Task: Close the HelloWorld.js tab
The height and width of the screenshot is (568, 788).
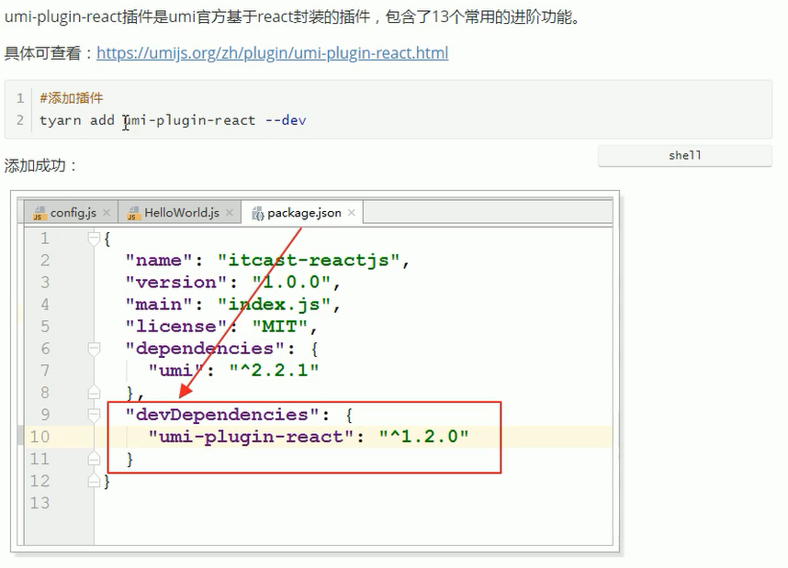Action: click(230, 213)
